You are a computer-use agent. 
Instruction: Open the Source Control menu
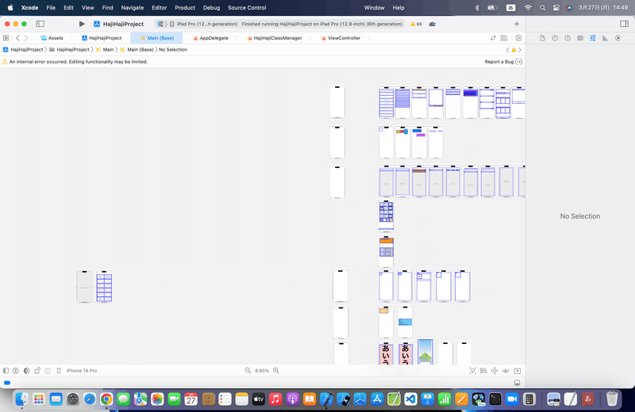click(x=247, y=8)
